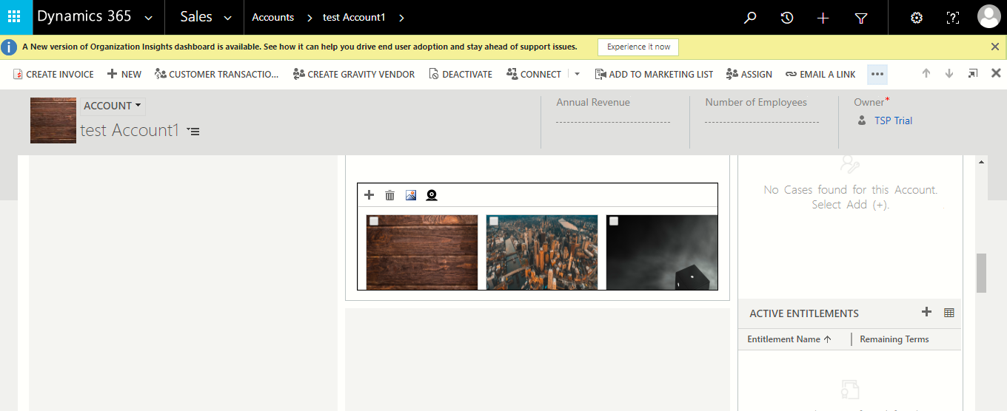Select the city skyline image checkbox
The image size is (1007, 411).
[494, 221]
